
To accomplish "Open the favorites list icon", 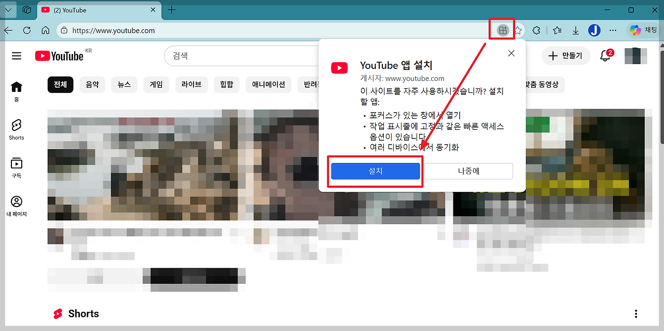I will [x=557, y=31].
